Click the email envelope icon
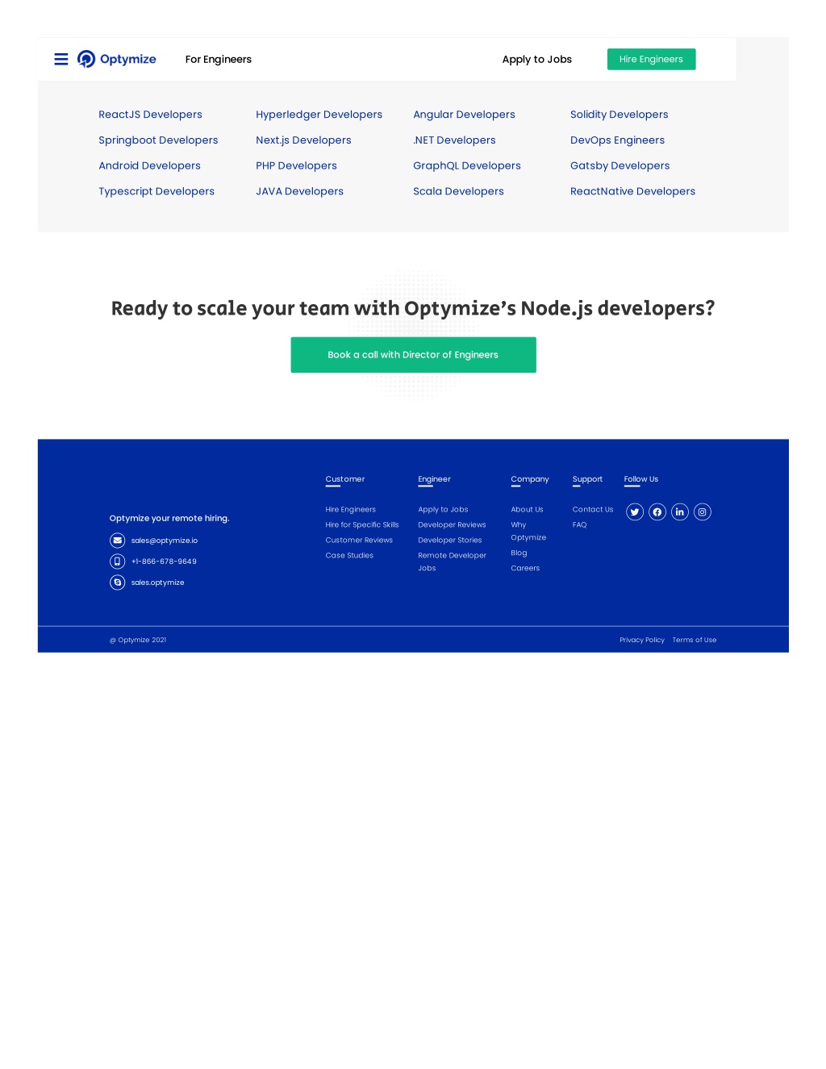The width and height of the screenshot is (826, 1069). (x=118, y=541)
